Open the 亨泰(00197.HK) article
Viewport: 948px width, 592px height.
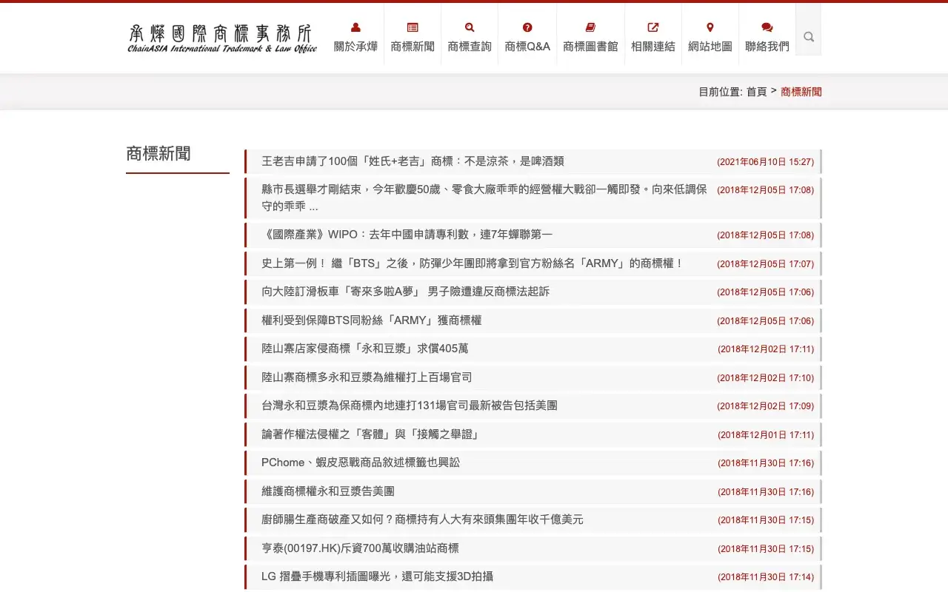[360, 548]
